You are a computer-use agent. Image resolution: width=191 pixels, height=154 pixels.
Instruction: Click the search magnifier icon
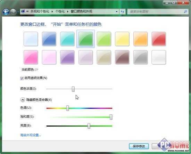(185, 11)
